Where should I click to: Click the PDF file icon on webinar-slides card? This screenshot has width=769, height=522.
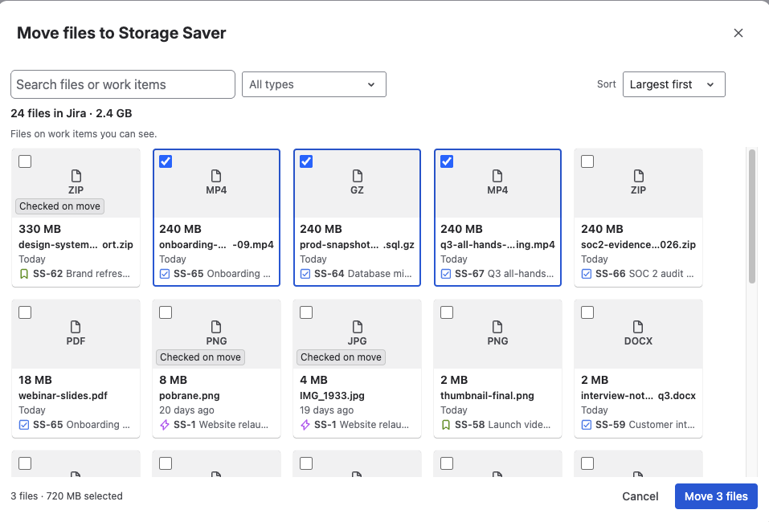pyautogui.click(x=76, y=327)
